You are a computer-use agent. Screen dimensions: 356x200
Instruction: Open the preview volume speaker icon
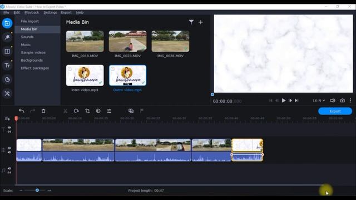[x=333, y=101]
